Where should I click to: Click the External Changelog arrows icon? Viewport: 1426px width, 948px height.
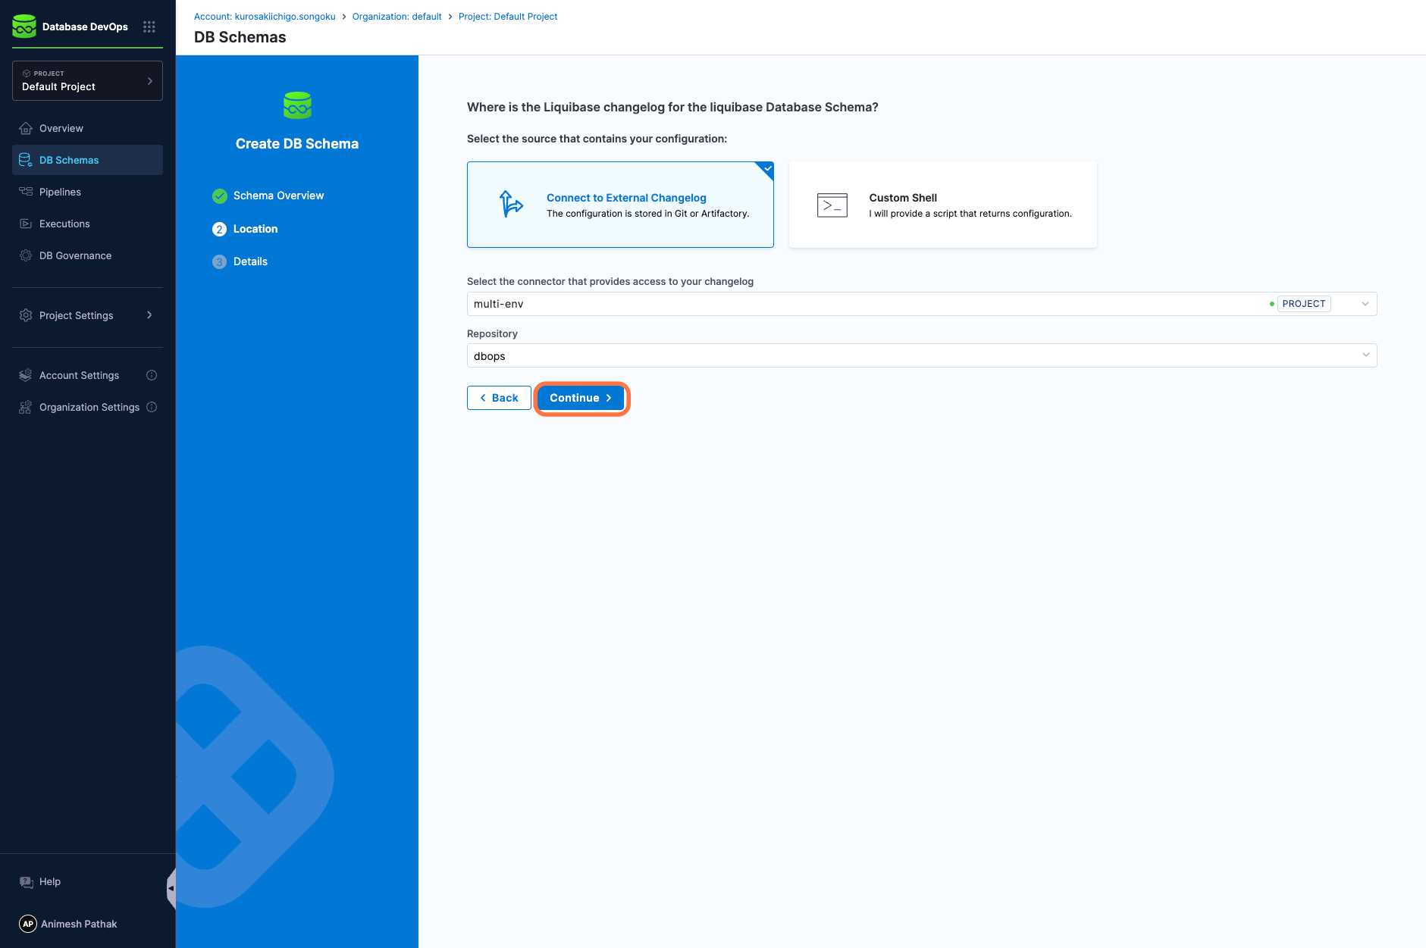tap(511, 205)
